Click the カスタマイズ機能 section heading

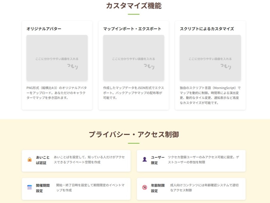pos(135,5)
